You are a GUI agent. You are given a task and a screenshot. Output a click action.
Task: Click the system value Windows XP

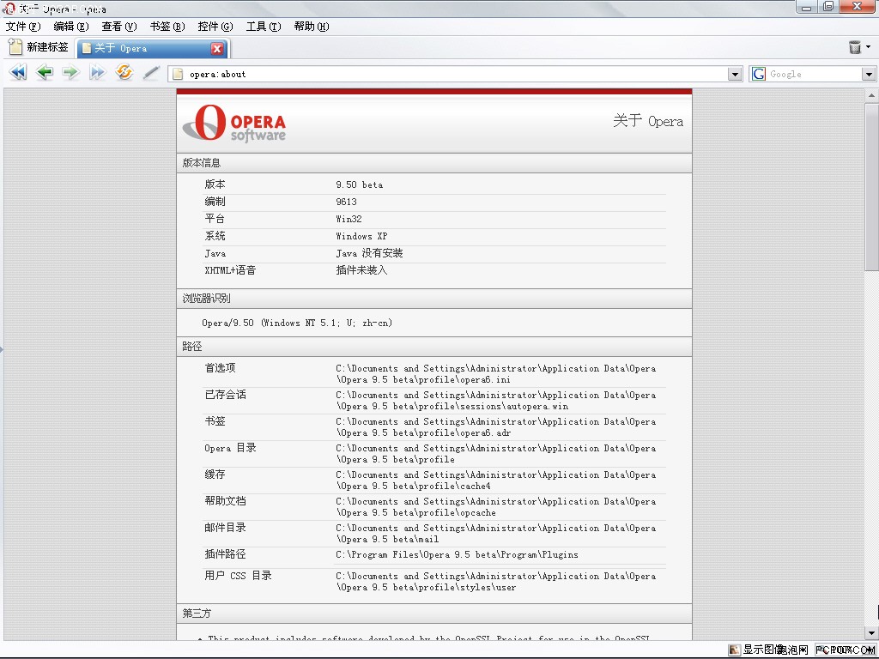pyautogui.click(x=361, y=236)
